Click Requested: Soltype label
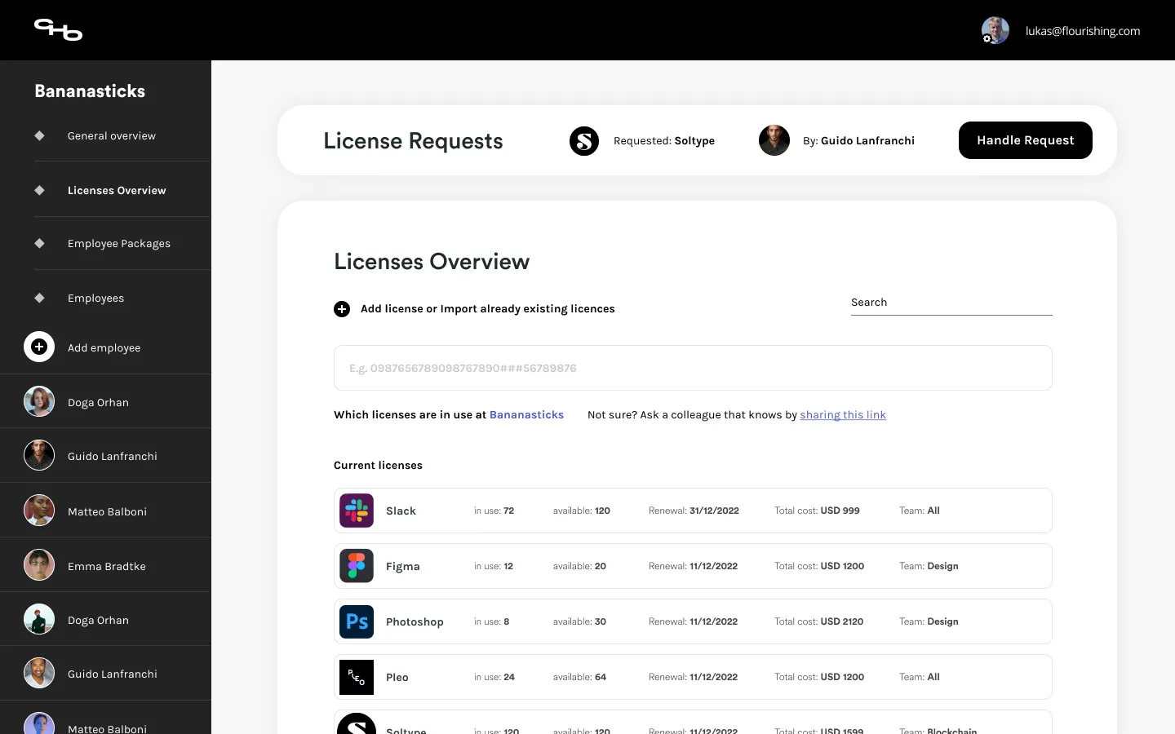 click(664, 141)
